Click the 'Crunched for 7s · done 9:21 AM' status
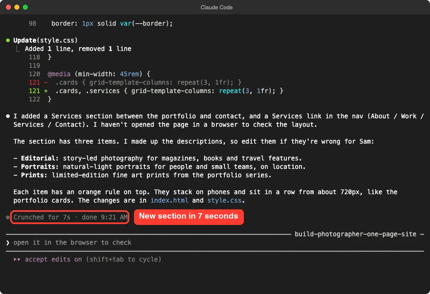Viewport: 430px width, 294px height. point(70,217)
